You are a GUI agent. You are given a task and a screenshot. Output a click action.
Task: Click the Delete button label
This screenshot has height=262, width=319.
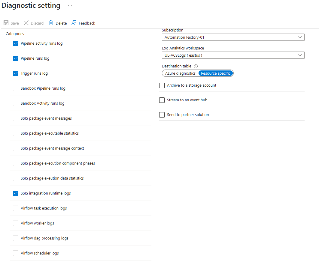pyautogui.click(x=61, y=23)
